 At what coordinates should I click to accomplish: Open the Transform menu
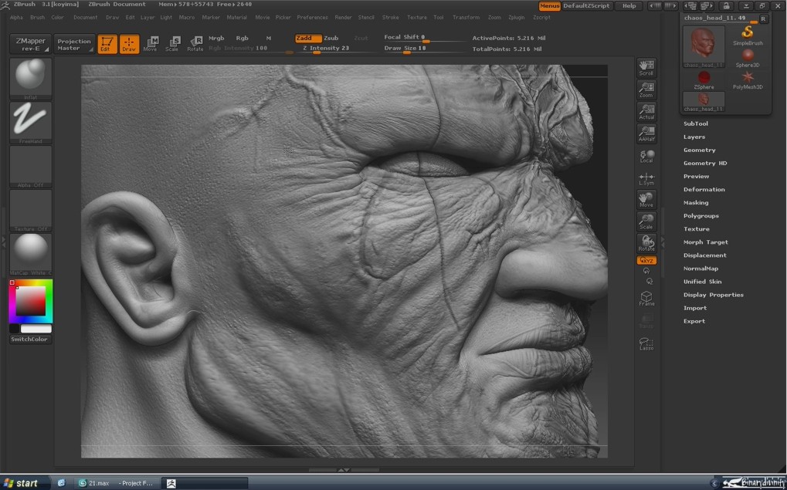coord(466,18)
